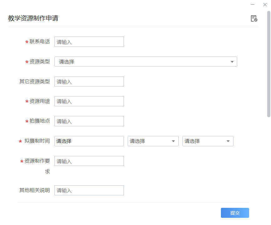Focus the 联系电话 input box
271x225 pixels.
click(89, 42)
